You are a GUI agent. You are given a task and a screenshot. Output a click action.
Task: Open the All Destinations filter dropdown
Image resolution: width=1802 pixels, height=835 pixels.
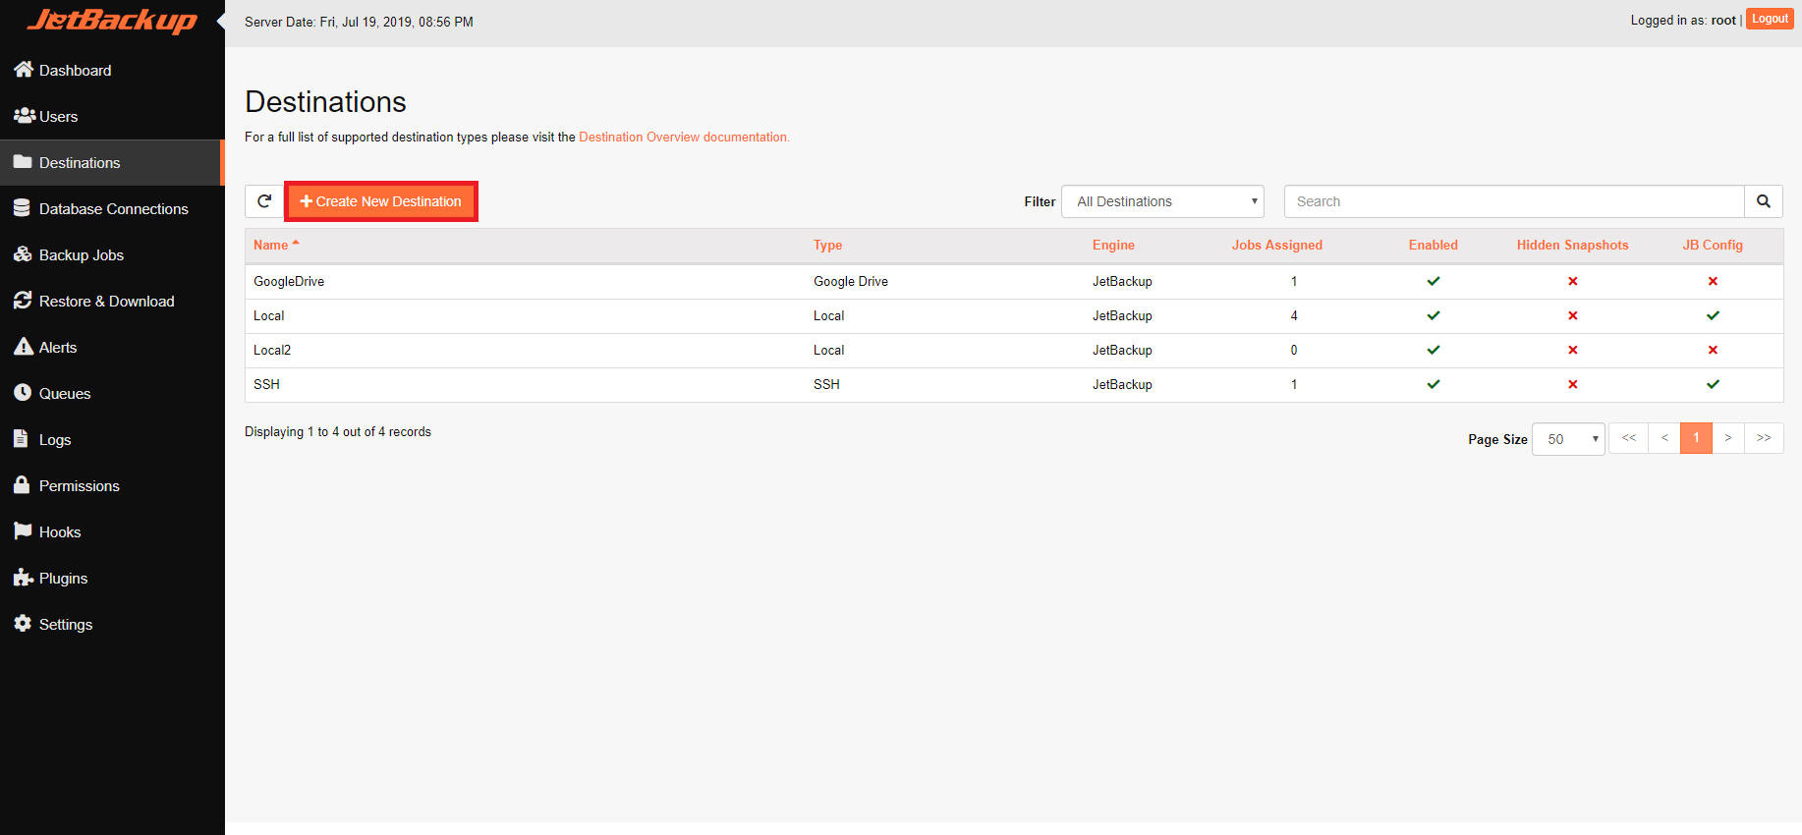tap(1162, 201)
